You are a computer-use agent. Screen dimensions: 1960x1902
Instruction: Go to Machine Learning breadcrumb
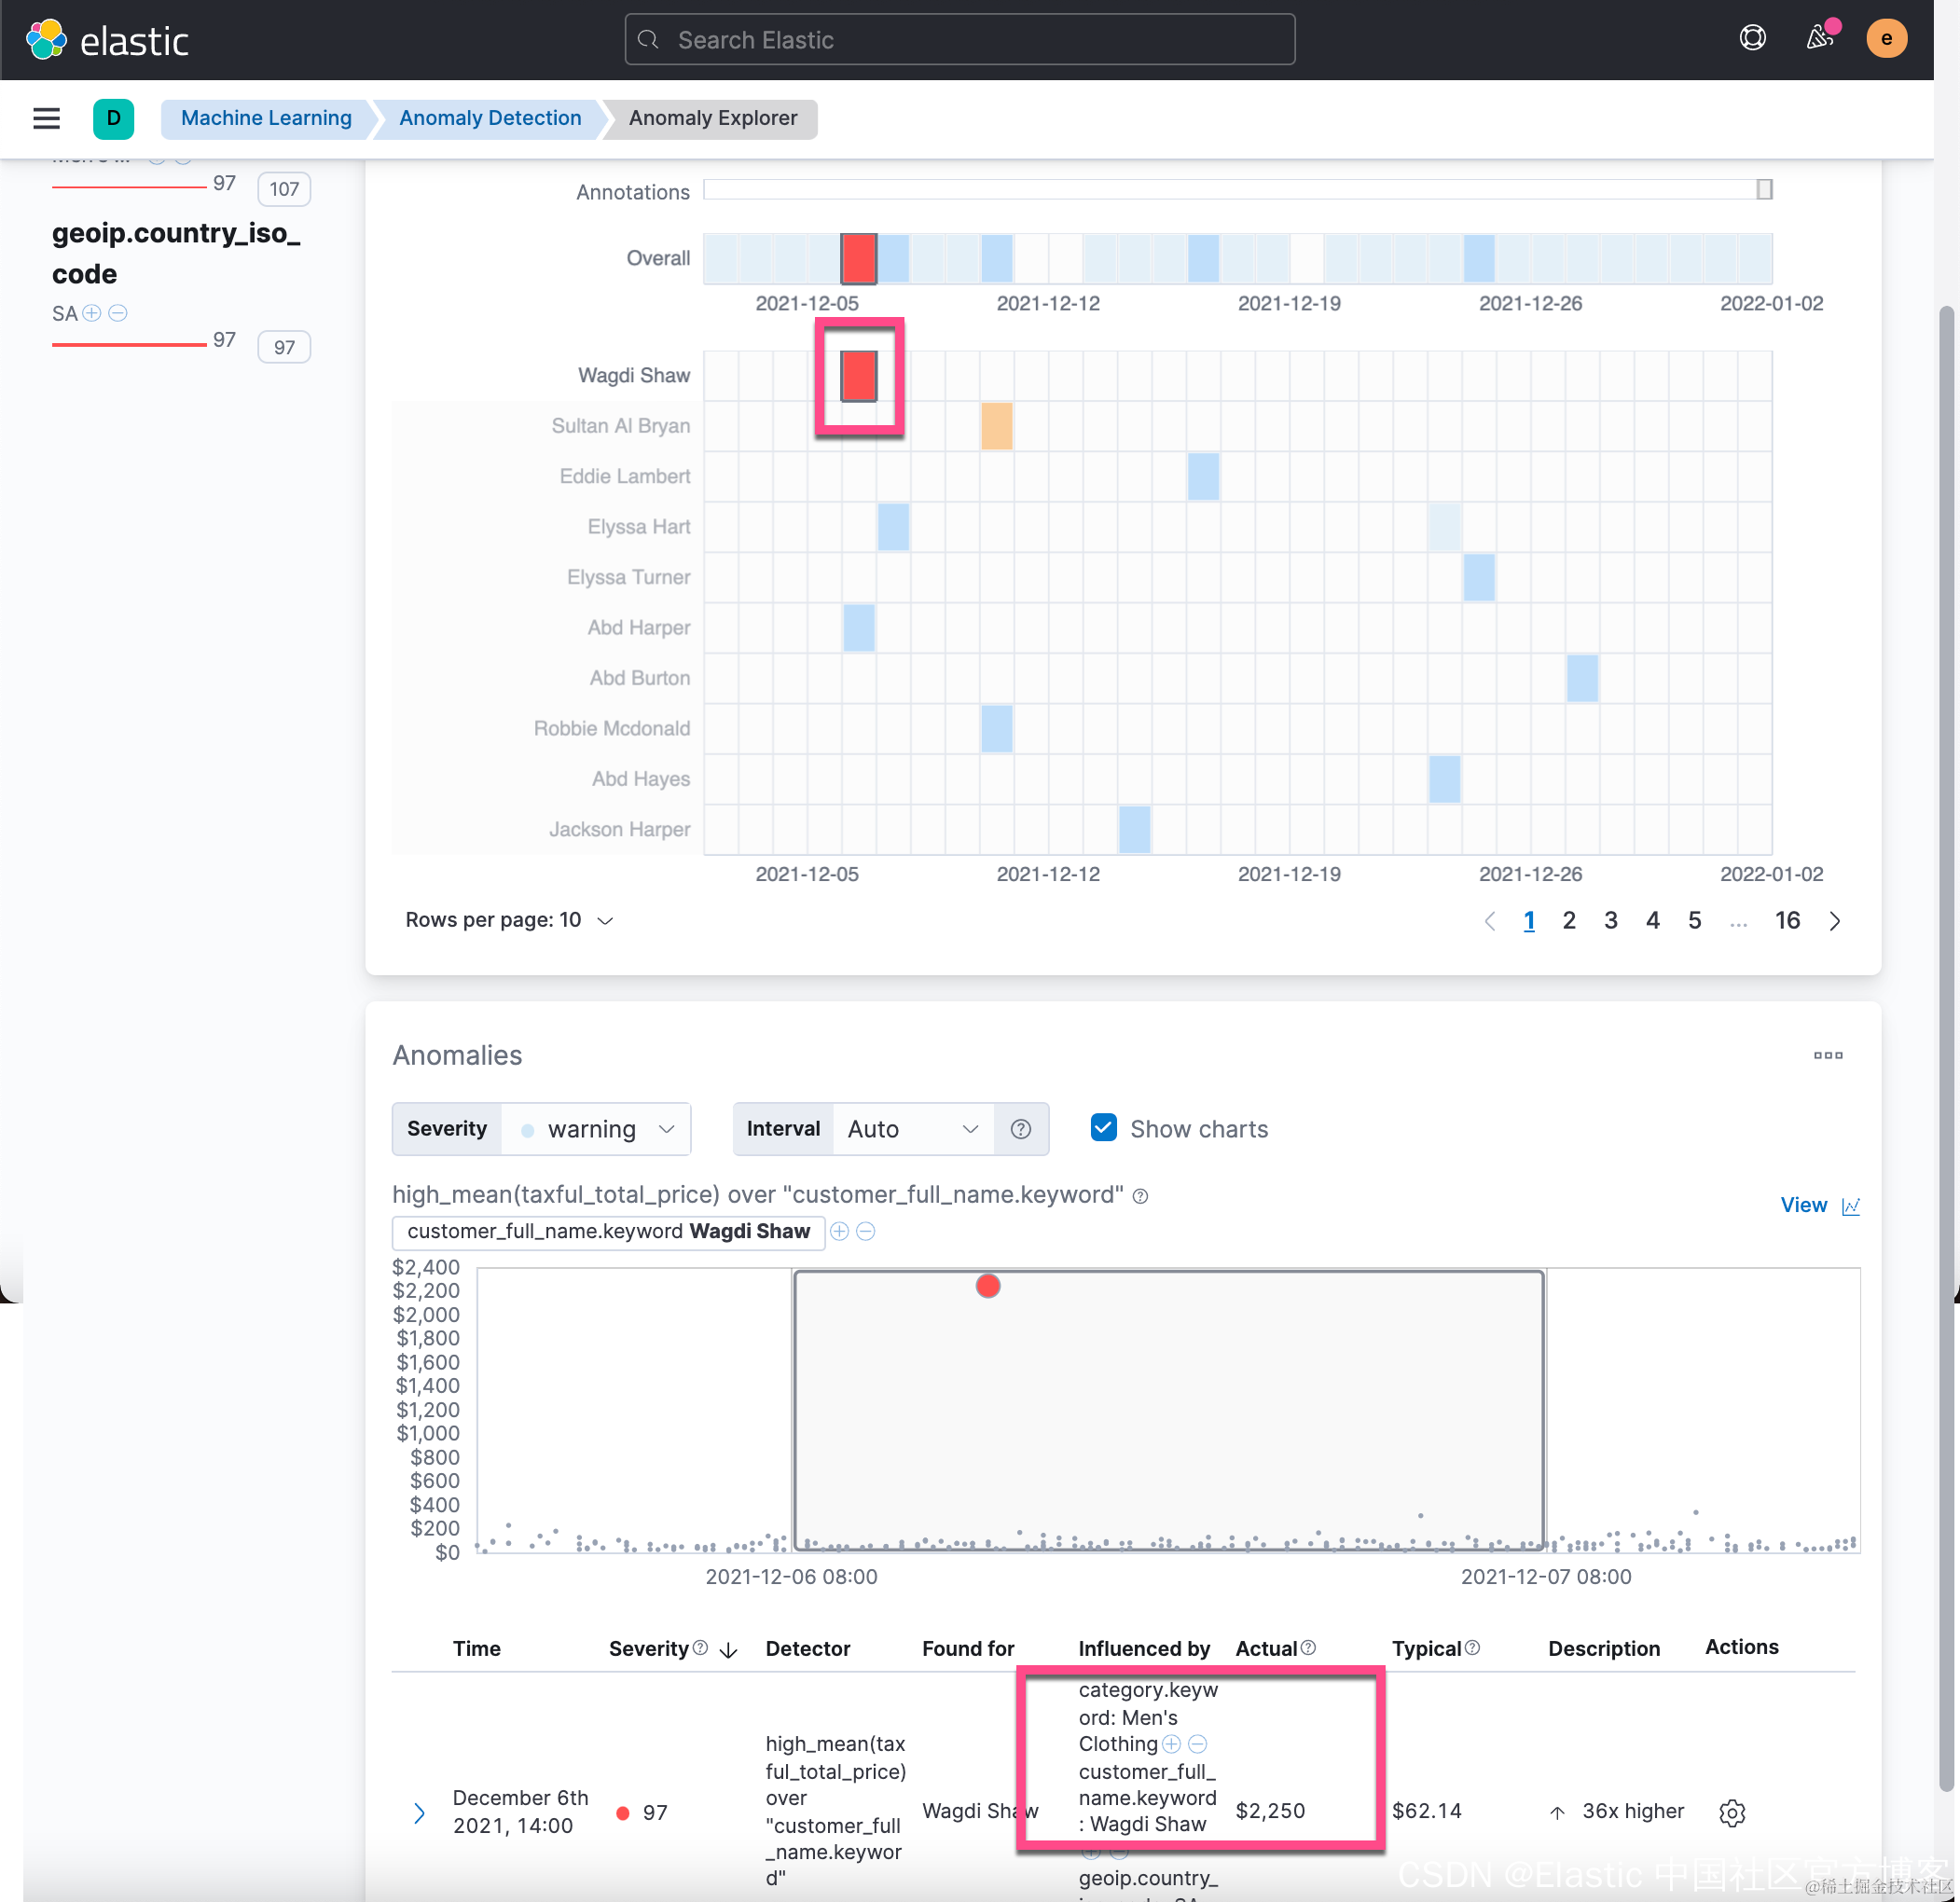pos(266,118)
